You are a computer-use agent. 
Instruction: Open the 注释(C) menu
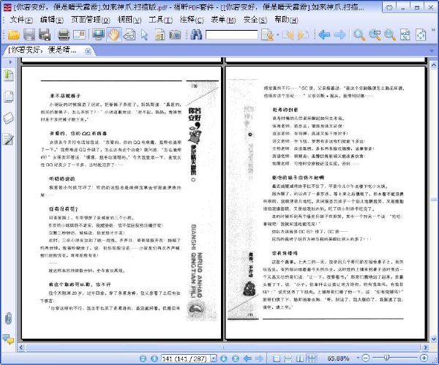point(192,20)
